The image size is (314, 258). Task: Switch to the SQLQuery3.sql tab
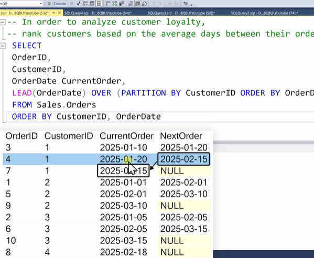tap(181, 13)
